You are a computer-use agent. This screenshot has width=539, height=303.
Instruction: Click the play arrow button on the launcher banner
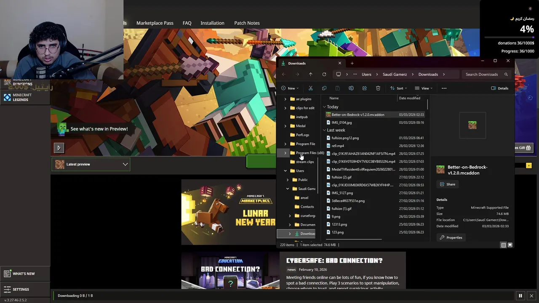click(59, 148)
